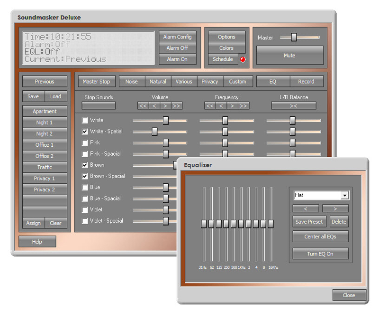The image size is (379, 312).
Task: Open the Various sounds tab
Action: (x=184, y=82)
